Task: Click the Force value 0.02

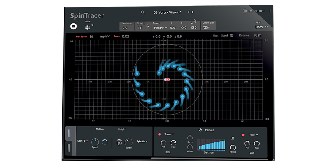Action: [125, 37]
